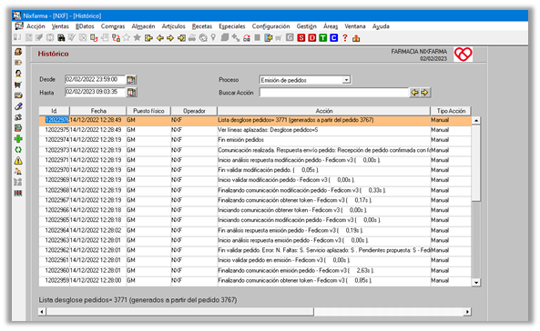
Task: Click the red S toolbar icon
Action: tap(301, 38)
